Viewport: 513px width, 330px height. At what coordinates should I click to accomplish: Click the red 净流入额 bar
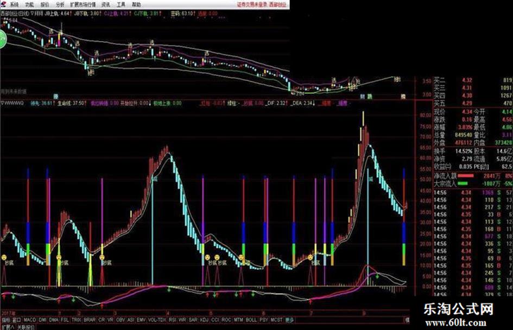[465, 176]
